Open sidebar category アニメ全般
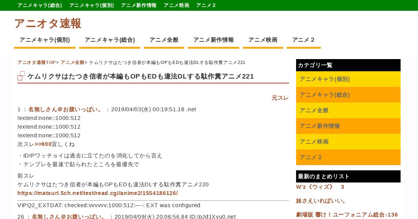This screenshot has width=418, height=219. point(348,111)
